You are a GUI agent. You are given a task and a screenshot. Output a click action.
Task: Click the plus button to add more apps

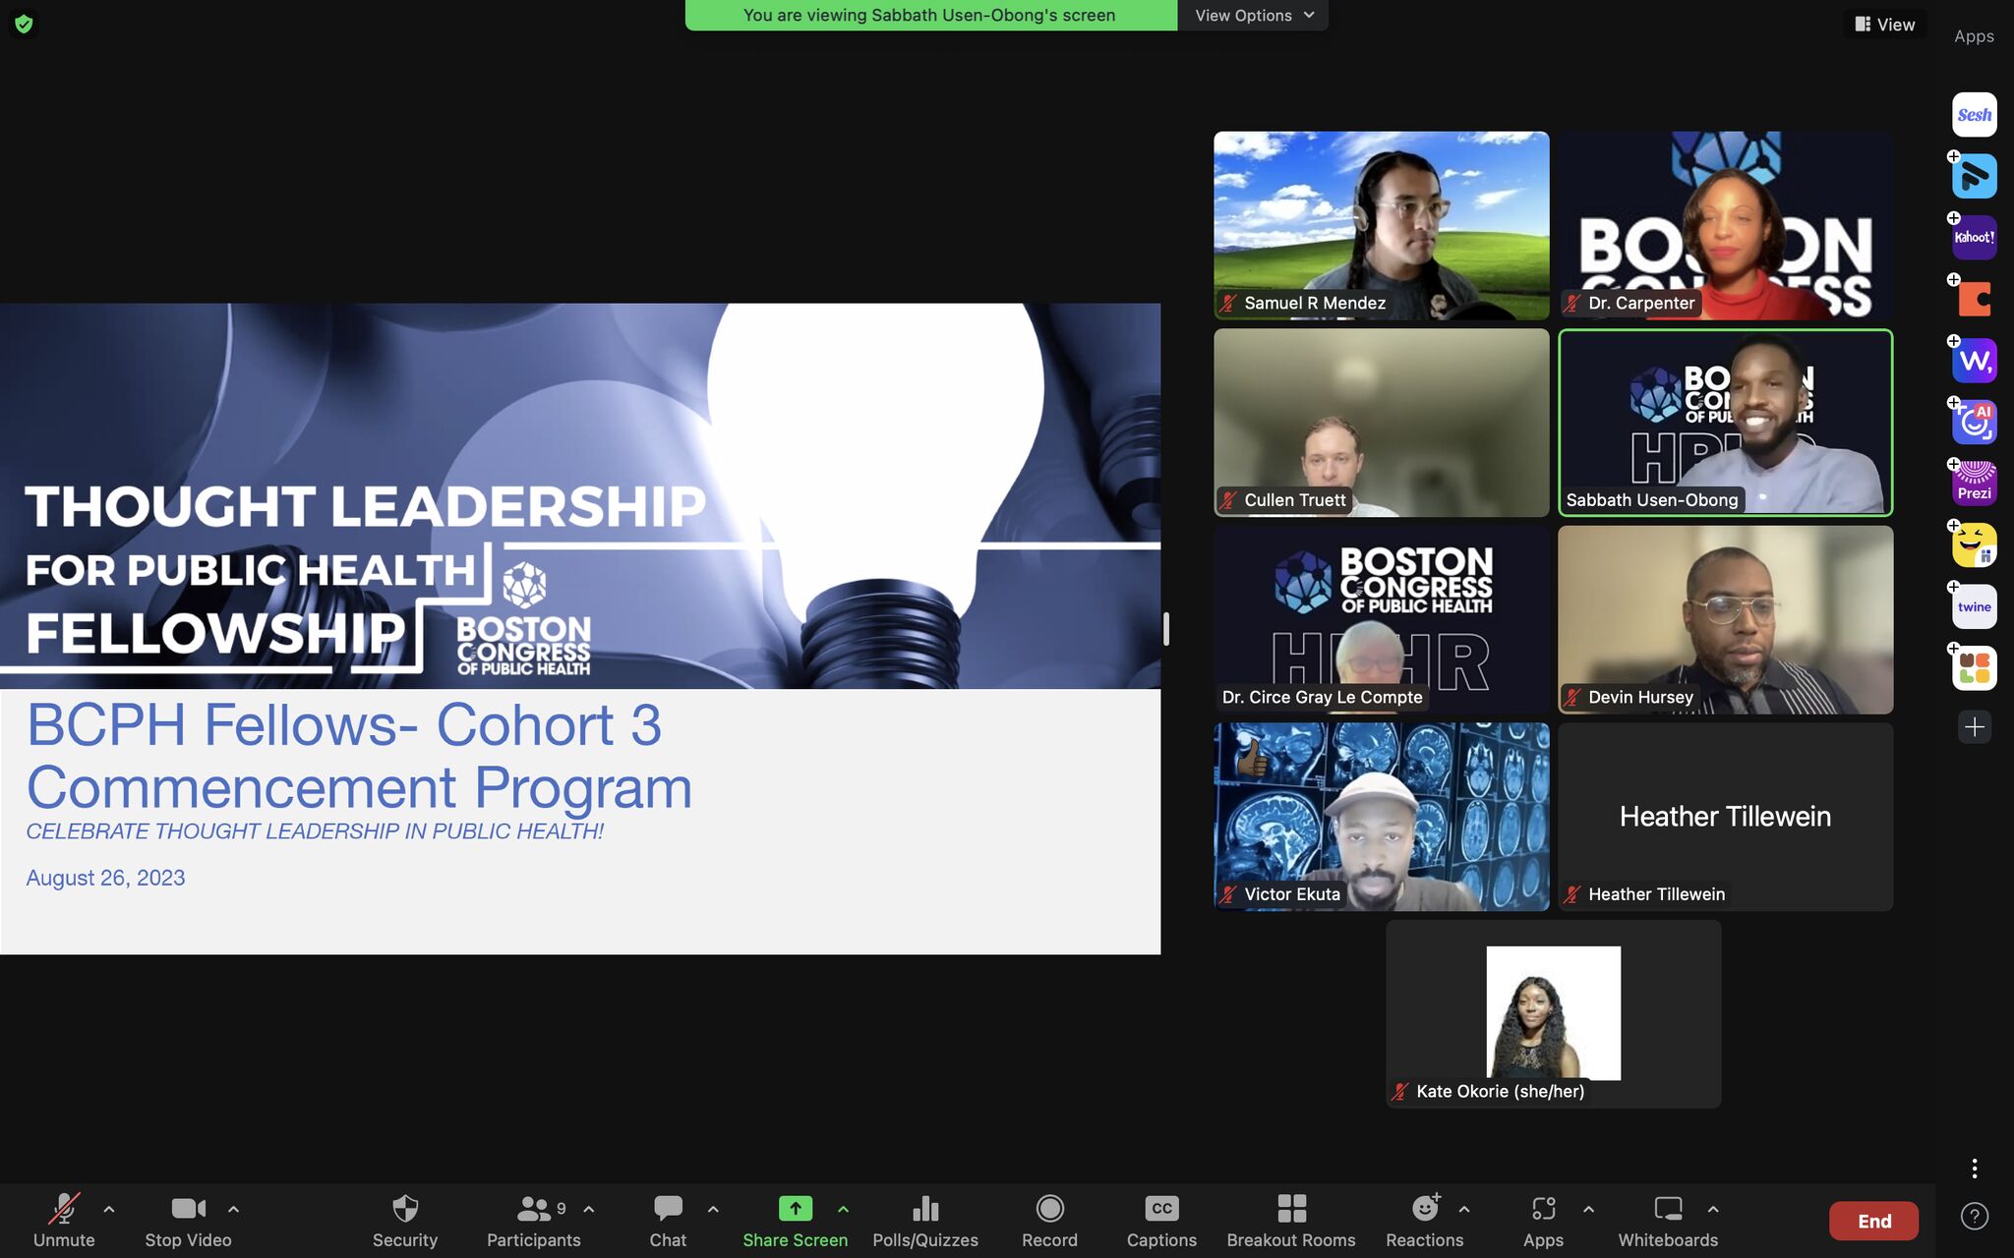coord(1974,727)
